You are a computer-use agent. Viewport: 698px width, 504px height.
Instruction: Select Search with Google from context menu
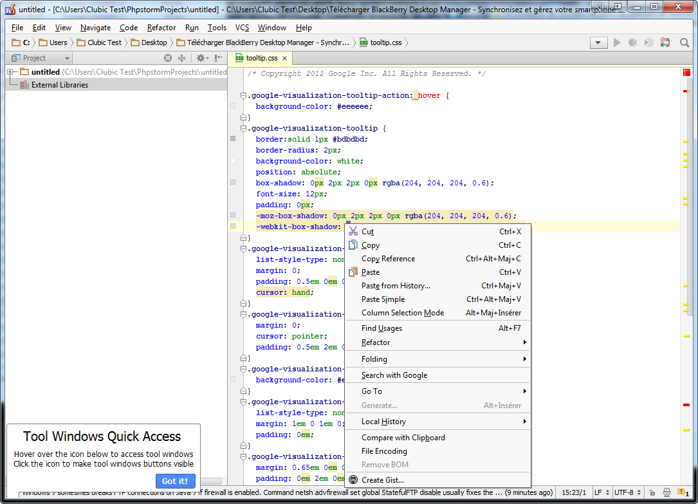(x=394, y=375)
